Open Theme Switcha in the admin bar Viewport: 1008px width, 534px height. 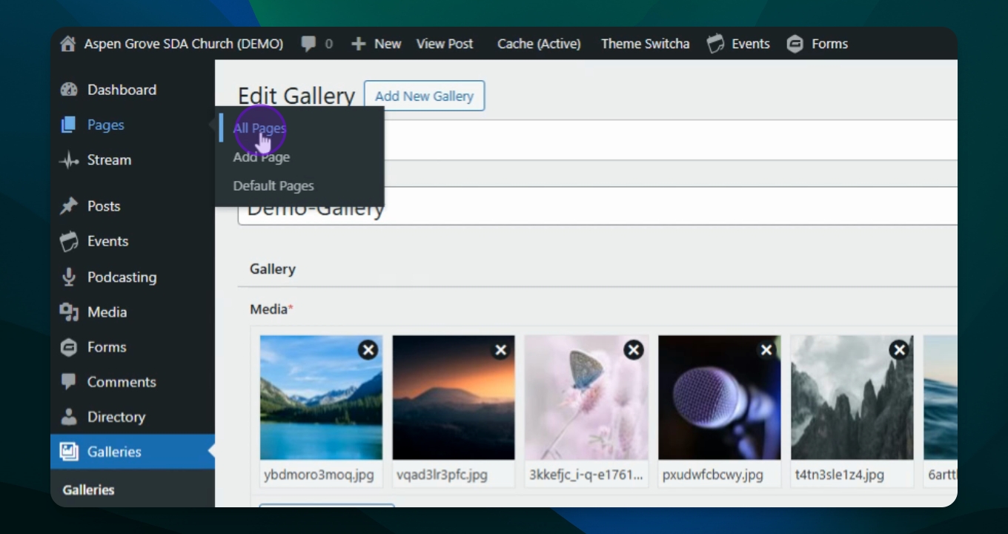click(645, 44)
